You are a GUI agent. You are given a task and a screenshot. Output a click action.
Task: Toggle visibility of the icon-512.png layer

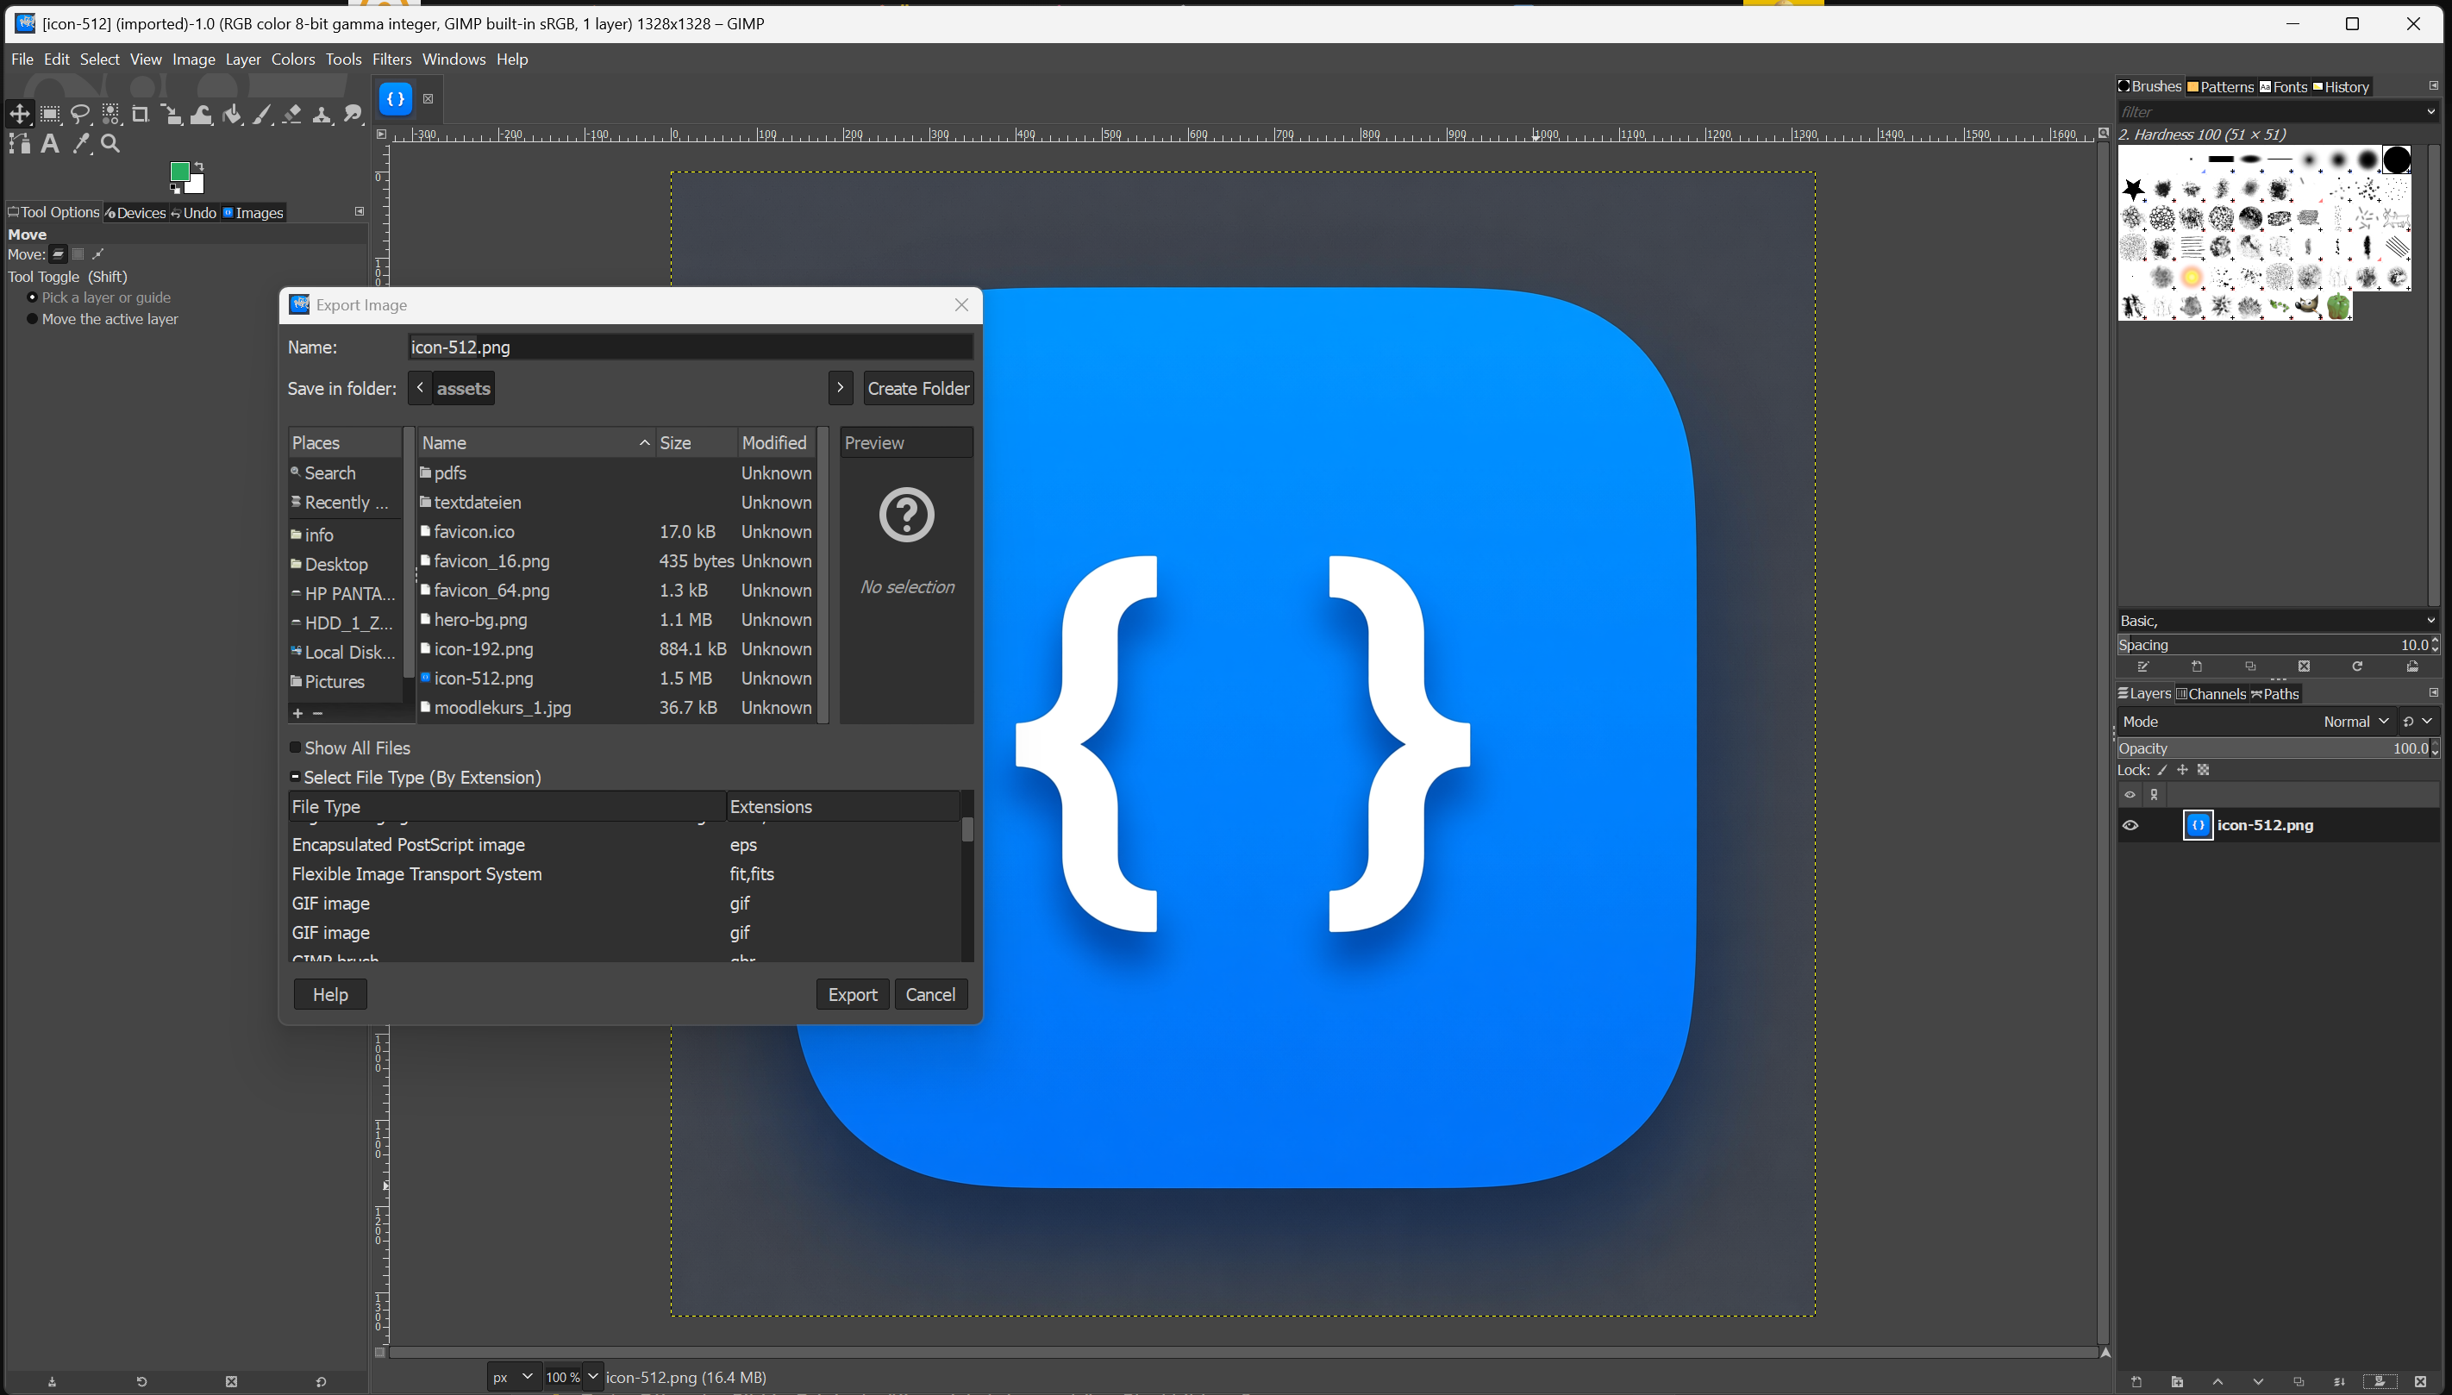2130,825
